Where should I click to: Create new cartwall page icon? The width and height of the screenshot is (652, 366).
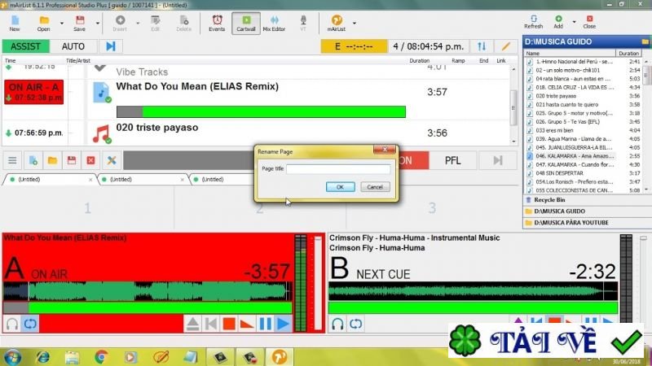click(x=33, y=160)
